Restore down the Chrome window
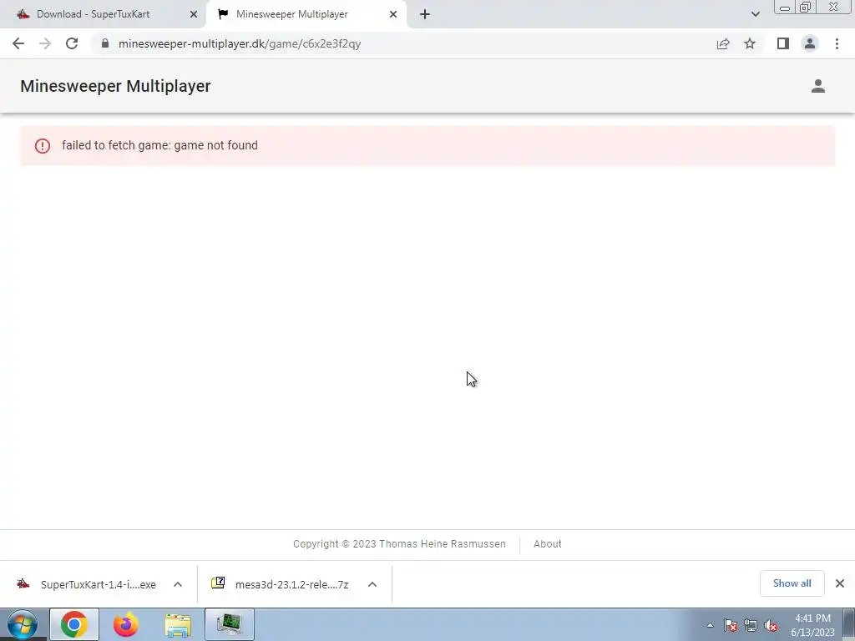The width and height of the screenshot is (855, 641). [806, 7]
